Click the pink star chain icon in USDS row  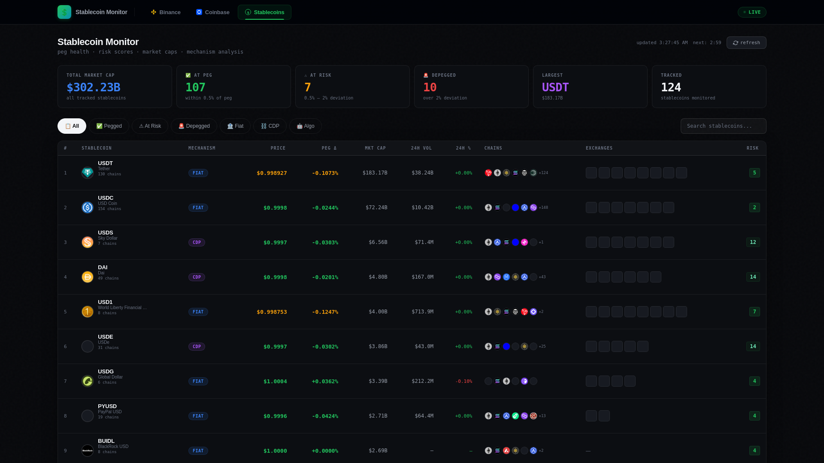[x=524, y=242]
